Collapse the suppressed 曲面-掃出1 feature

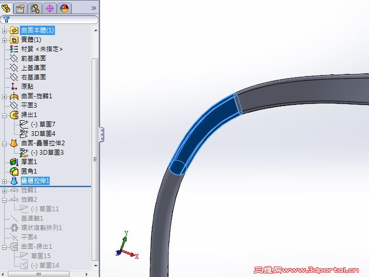4,247
